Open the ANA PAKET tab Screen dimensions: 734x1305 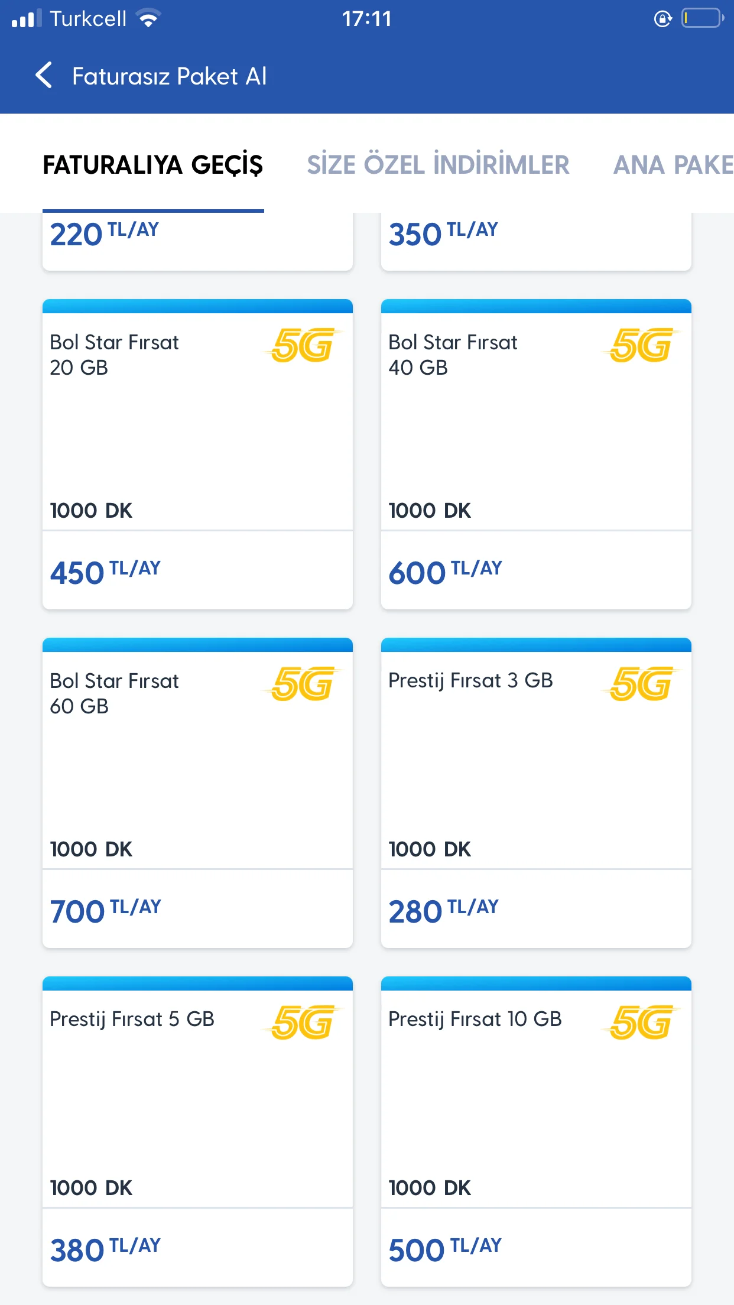point(674,165)
